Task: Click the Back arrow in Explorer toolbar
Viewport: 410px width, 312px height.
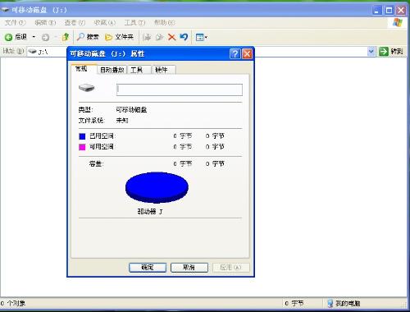Action: tap(8, 37)
